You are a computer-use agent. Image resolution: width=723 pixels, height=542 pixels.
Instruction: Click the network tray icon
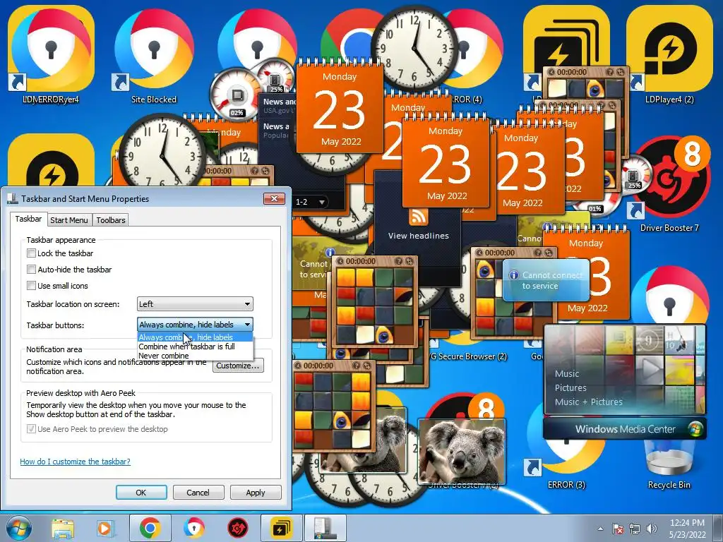point(635,529)
